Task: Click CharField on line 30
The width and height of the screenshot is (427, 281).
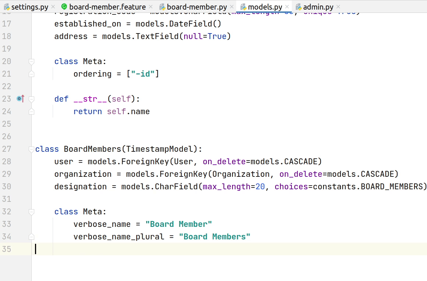Action: 176,187
